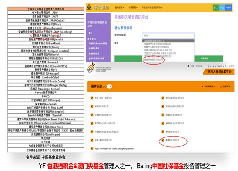This screenshot has width=238, height=171.
Task: Toggle 中銀國際英國保誠信託 checkbox
Action: coord(92,132)
